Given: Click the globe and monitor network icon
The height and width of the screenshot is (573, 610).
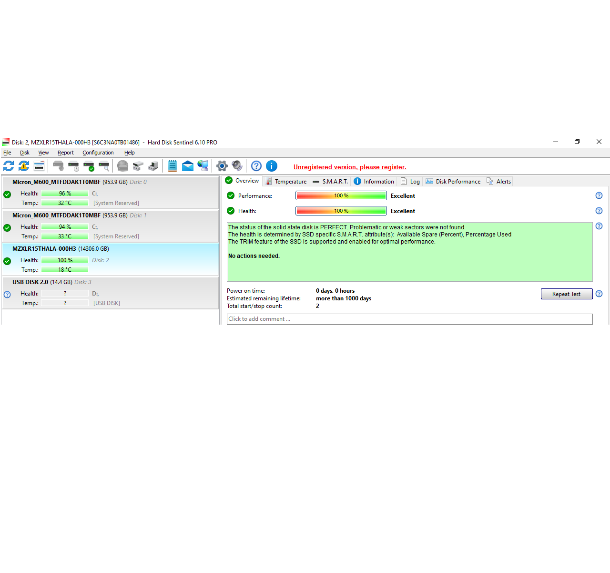Looking at the screenshot, I should 203,166.
